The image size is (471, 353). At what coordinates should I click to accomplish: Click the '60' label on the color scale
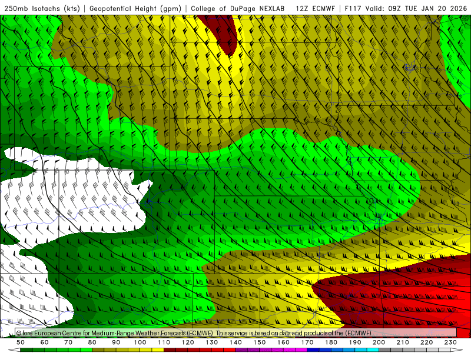tap(45, 342)
